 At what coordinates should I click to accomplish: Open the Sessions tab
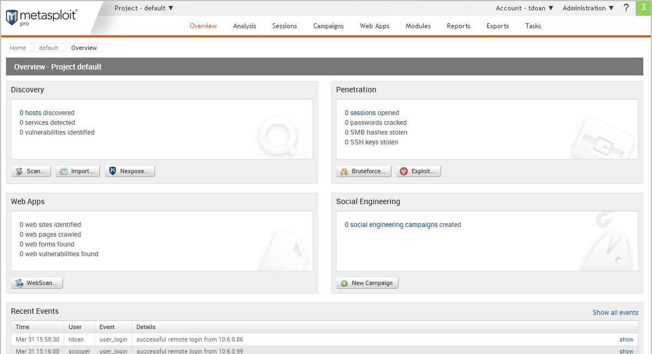pos(284,26)
